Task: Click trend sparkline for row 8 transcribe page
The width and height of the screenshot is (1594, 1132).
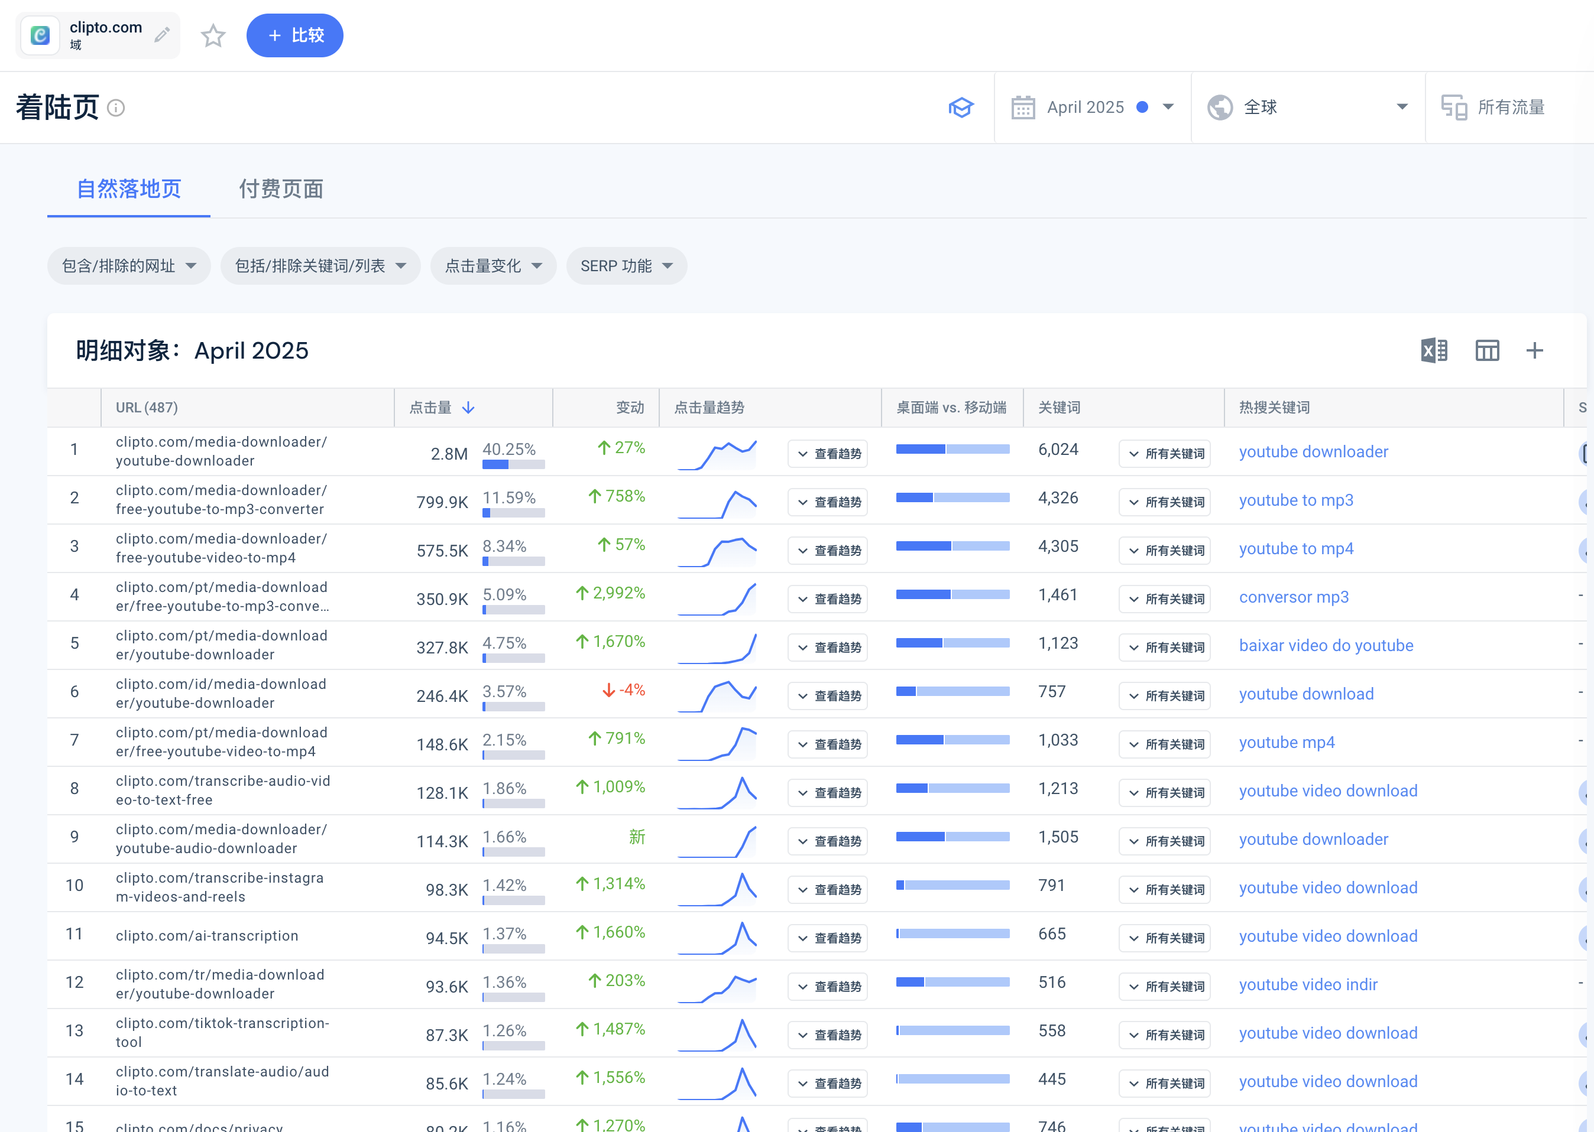Action: (717, 792)
